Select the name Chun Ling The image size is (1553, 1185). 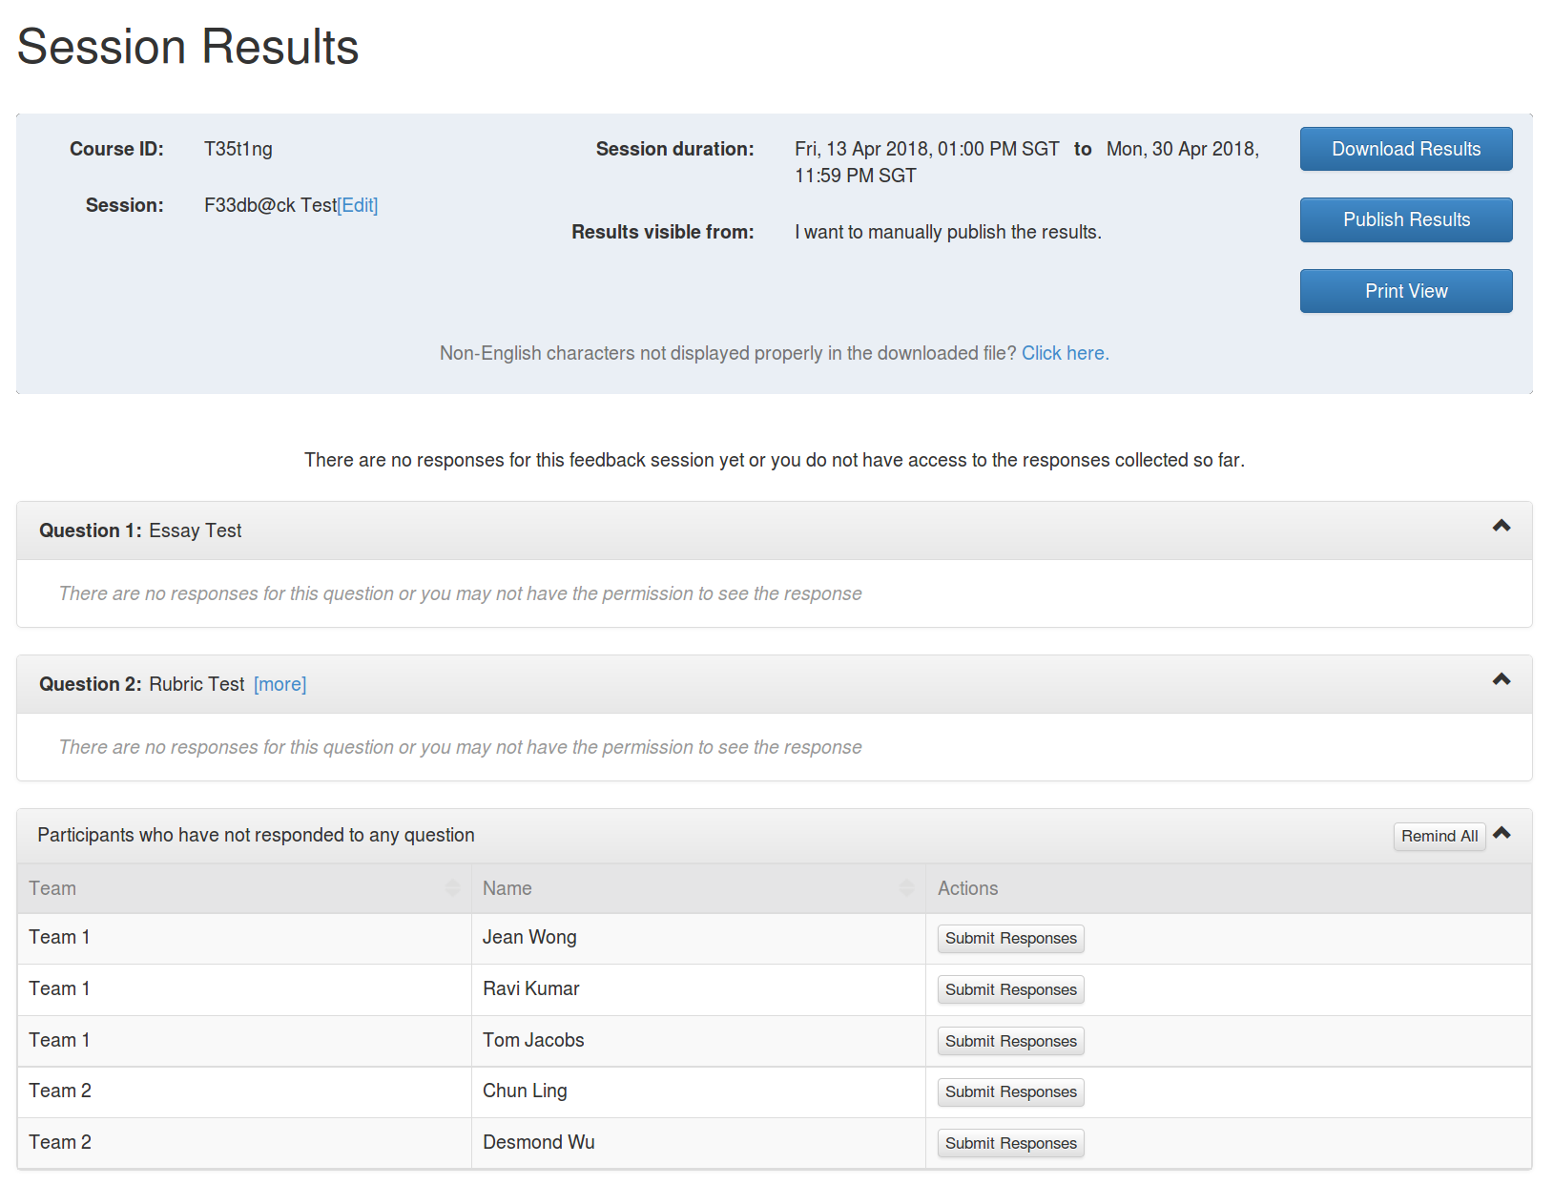[x=525, y=1091]
